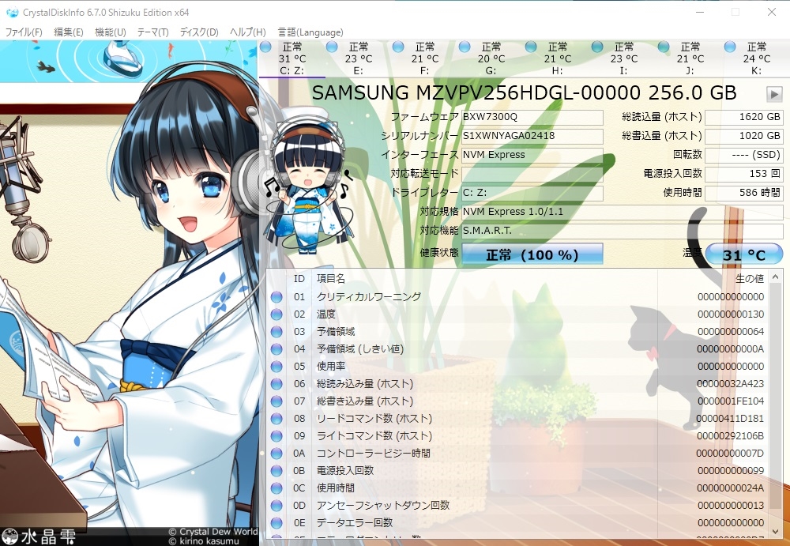
Task: Click the interface field NVM Express
Action: point(532,155)
